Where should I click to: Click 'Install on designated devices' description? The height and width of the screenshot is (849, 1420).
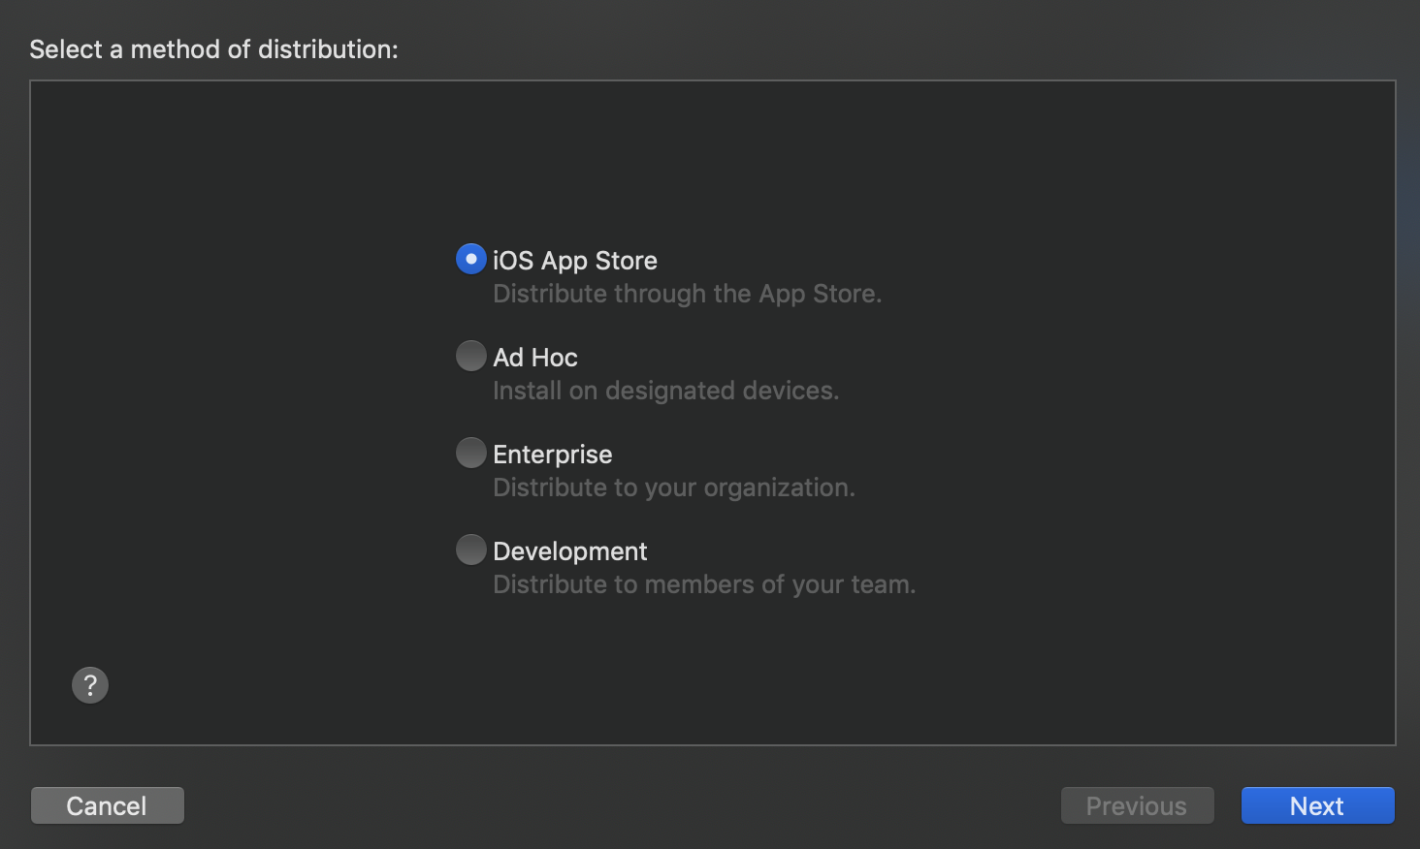[666, 390]
